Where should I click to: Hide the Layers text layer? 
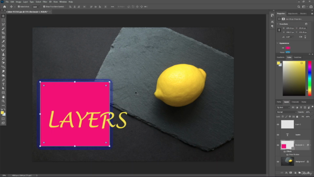(278, 135)
